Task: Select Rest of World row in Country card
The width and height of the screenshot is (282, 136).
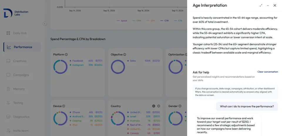Action: pyautogui.click(x=144, y=125)
